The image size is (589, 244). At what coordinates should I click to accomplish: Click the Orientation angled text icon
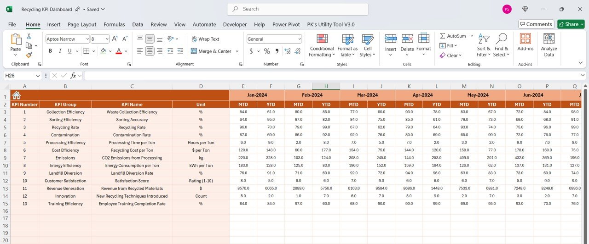point(171,39)
